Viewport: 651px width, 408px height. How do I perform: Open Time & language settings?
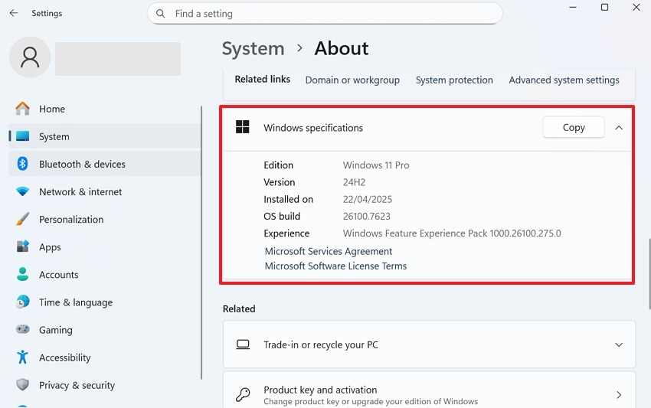point(105,302)
